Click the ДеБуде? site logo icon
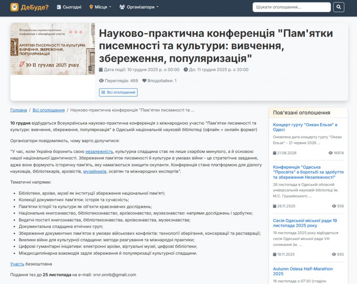This screenshot has height=284, width=357. (14, 7)
